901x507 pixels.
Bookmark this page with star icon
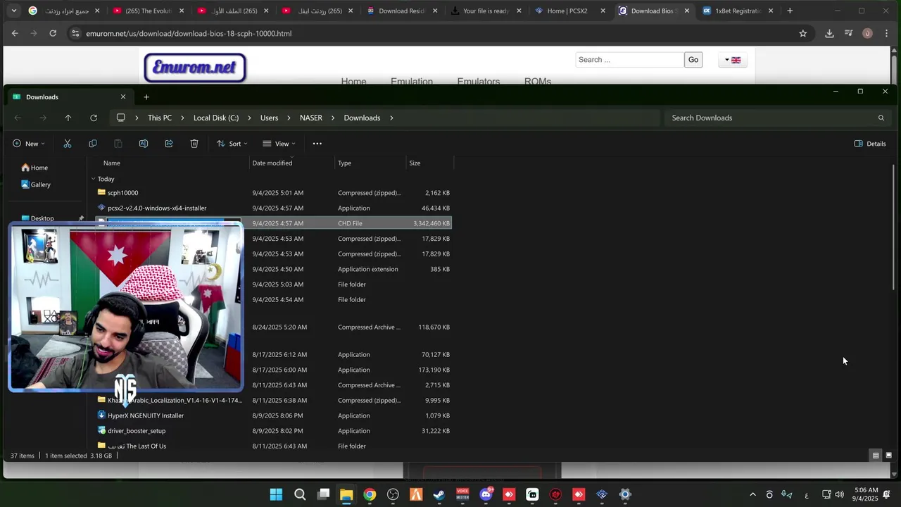pos(803,33)
